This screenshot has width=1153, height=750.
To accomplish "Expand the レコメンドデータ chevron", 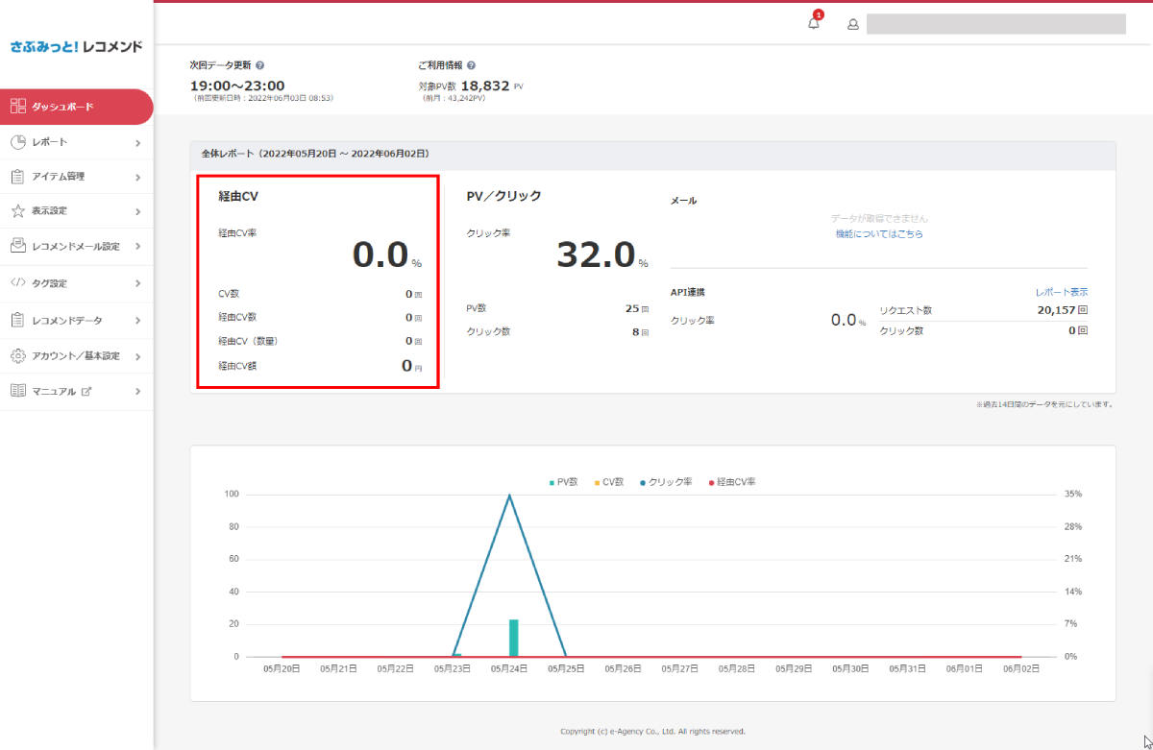I will [138, 320].
